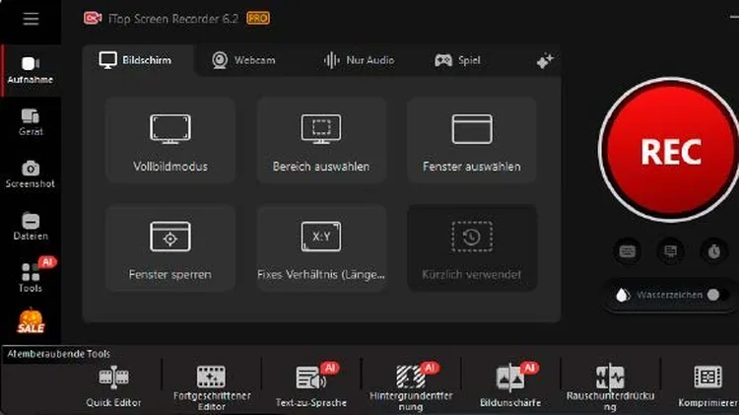739x415 pixels.
Task: Open Screenshot in the sidebar
Action: pos(31,173)
